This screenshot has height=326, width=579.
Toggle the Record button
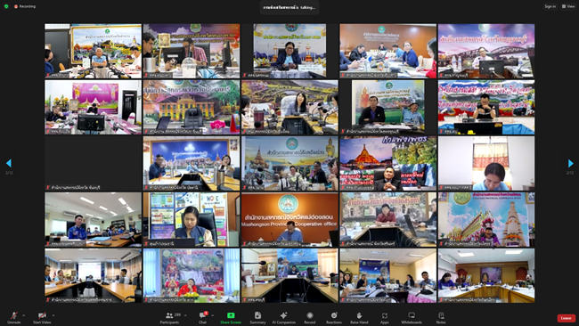tap(309, 317)
